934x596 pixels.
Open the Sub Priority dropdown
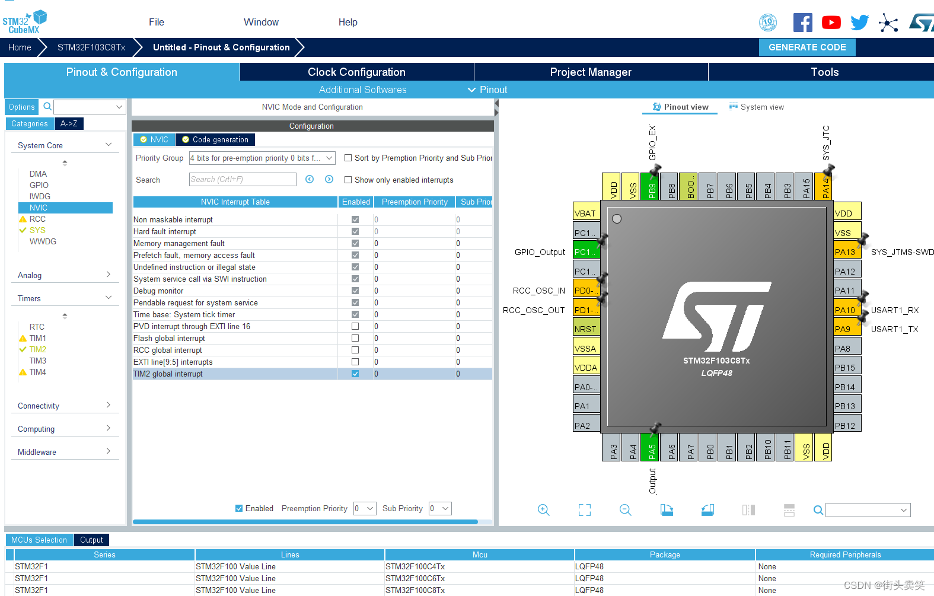click(440, 508)
